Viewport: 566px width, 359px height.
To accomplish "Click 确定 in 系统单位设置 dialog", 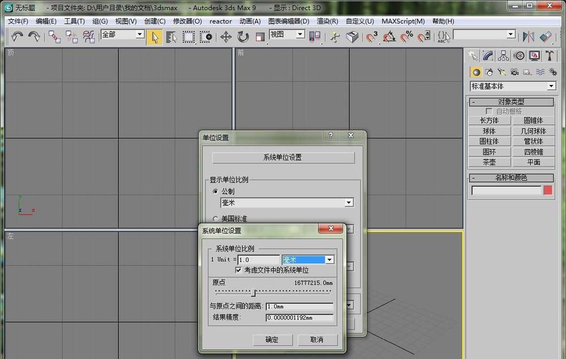I will click(x=272, y=340).
